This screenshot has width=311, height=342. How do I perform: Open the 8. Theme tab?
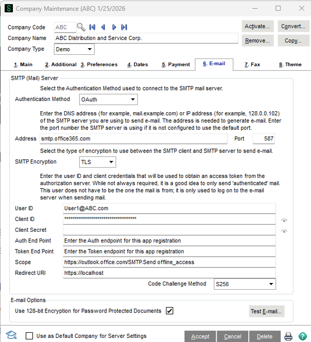click(x=290, y=65)
